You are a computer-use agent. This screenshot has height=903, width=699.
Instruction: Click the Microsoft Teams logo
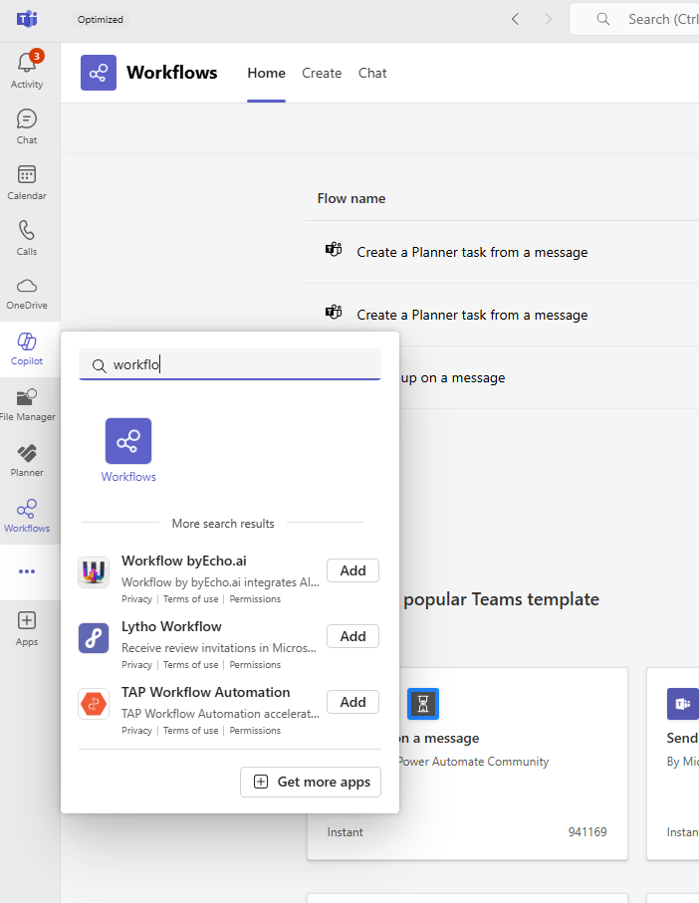tap(27, 19)
